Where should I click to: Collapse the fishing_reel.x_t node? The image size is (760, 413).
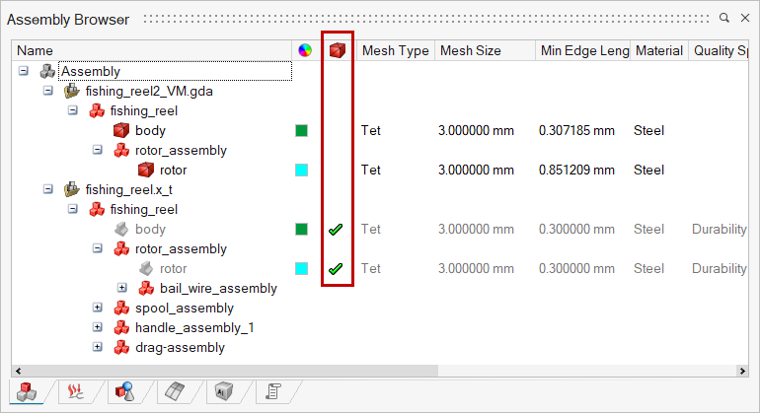coord(48,189)
